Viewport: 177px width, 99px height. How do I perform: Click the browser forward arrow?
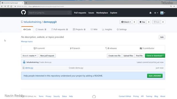click(5, 6)
